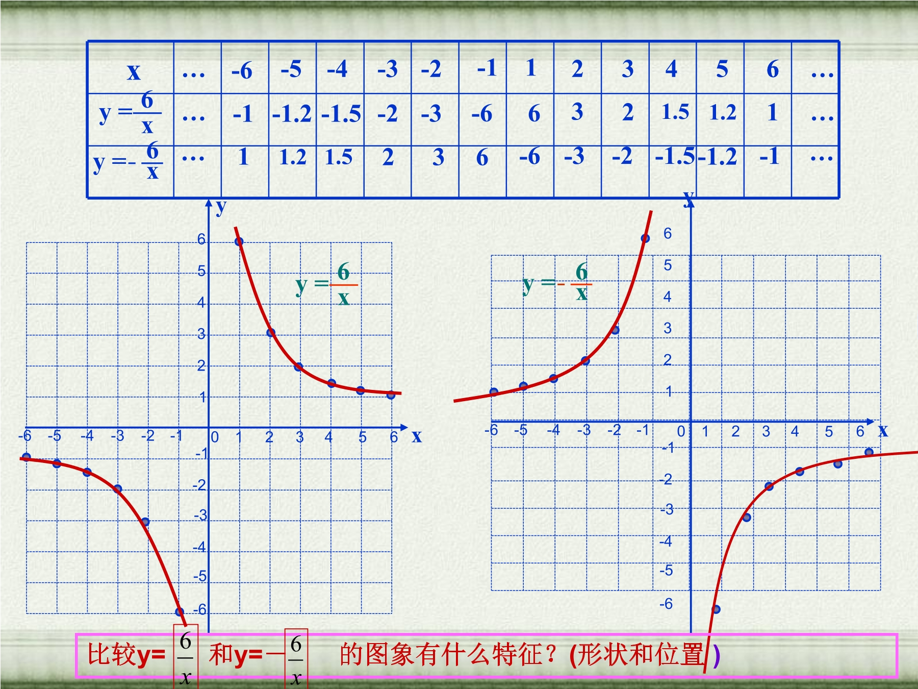Click the origin label 0 on the right graph
This screenshot has height=689, width=918.
[x=681, y=432]
